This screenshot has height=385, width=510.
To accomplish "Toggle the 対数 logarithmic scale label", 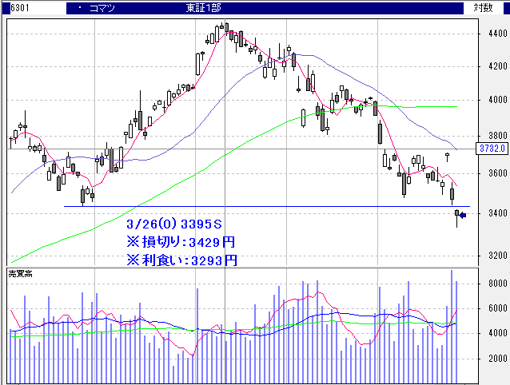I will click(483, 7).
